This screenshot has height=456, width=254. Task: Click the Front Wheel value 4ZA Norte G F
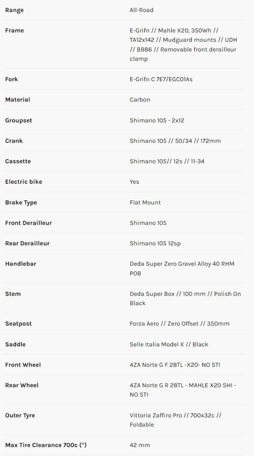pyautogui.click(x=175, y=365)
